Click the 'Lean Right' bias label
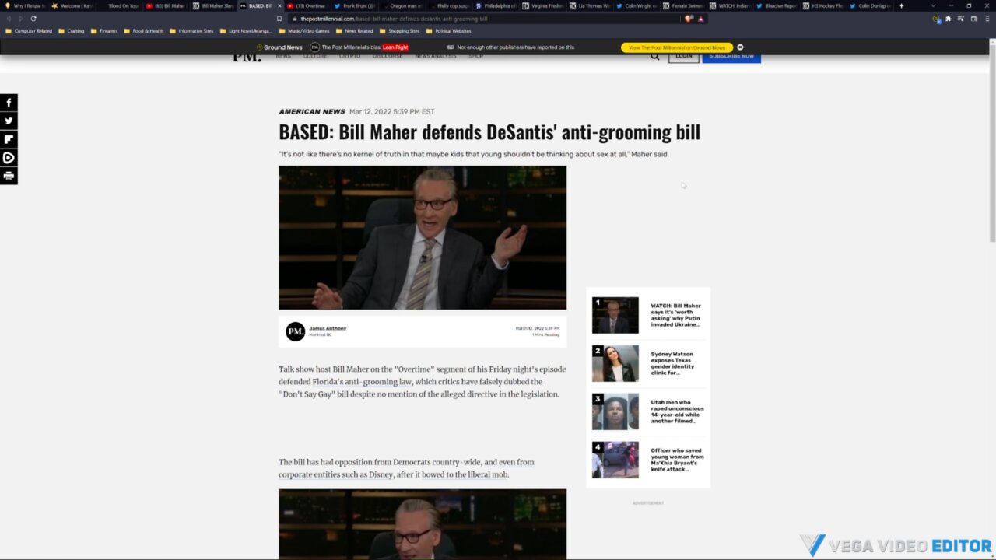 395,47
